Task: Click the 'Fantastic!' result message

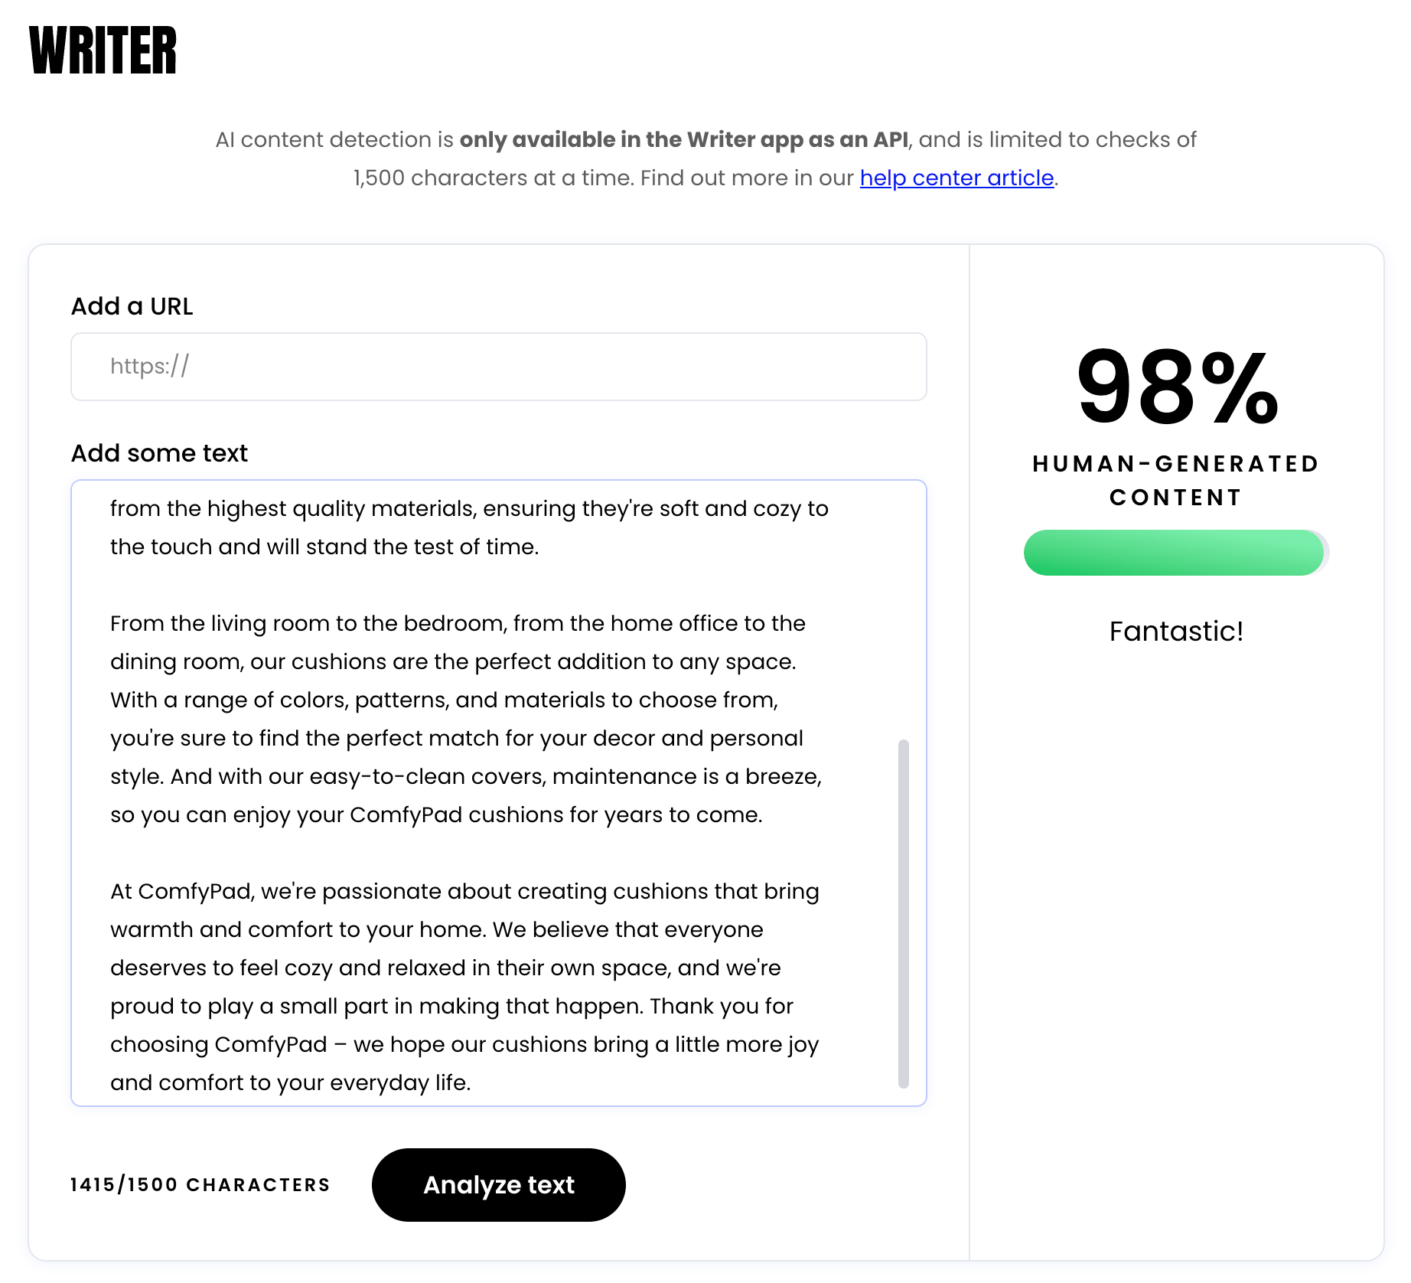Action: click(1176, 632)
